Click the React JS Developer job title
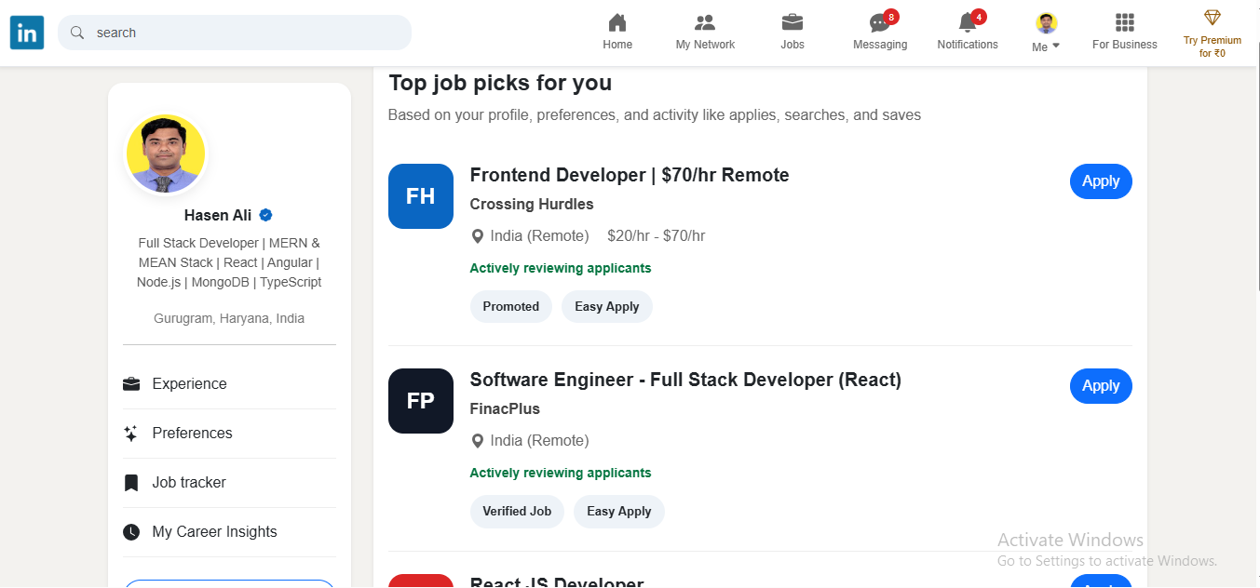The height and width of the screenshot is (588, 1260). pyautogui.click(x=557, y=582)
